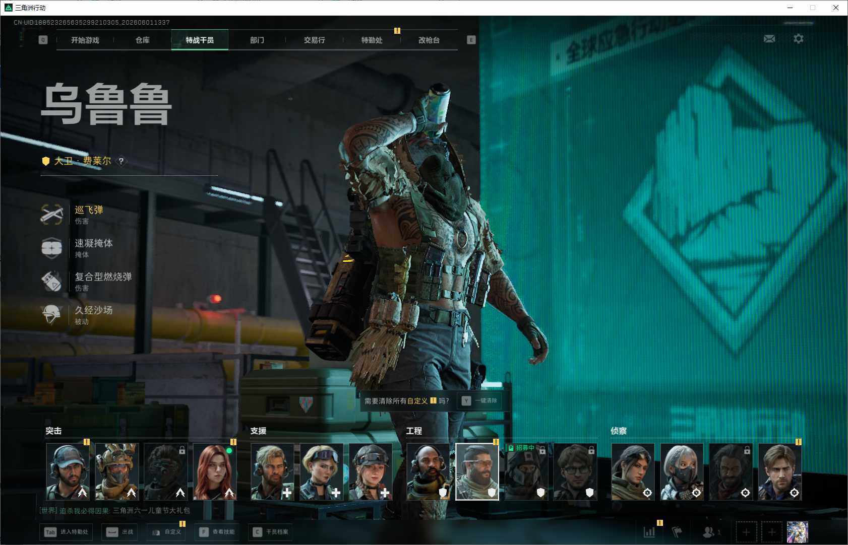Click the 招募中 recruiting label
This screenshot has height=545, width=848.
[521, 448]
